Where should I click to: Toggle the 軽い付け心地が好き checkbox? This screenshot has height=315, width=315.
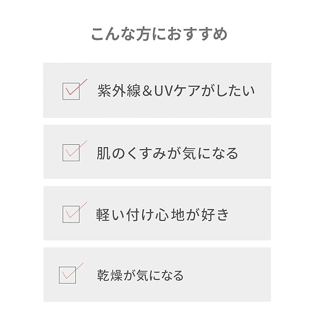(x=71, y=214)
